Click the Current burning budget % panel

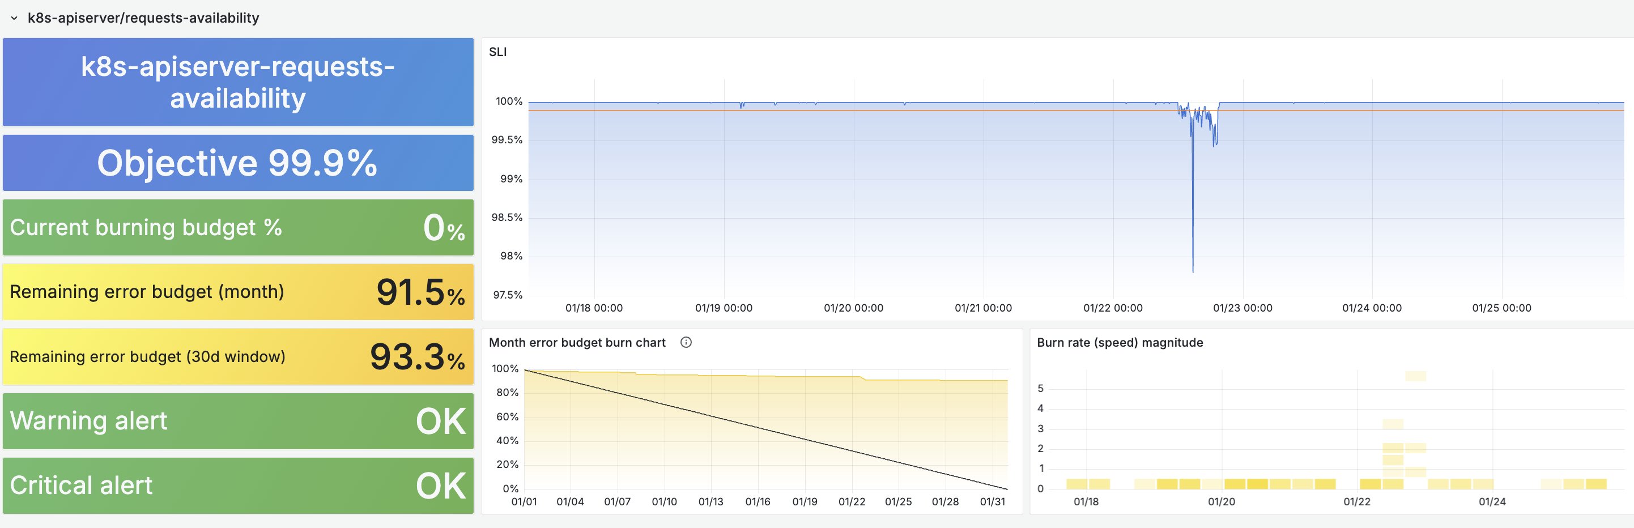pyautogui.click(x=238, y=228)
